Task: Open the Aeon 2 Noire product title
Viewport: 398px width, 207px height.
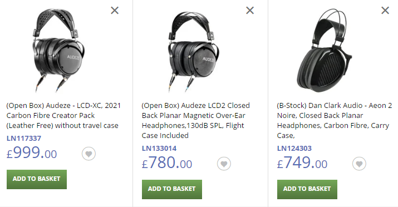Action: (x=335, y=121)
